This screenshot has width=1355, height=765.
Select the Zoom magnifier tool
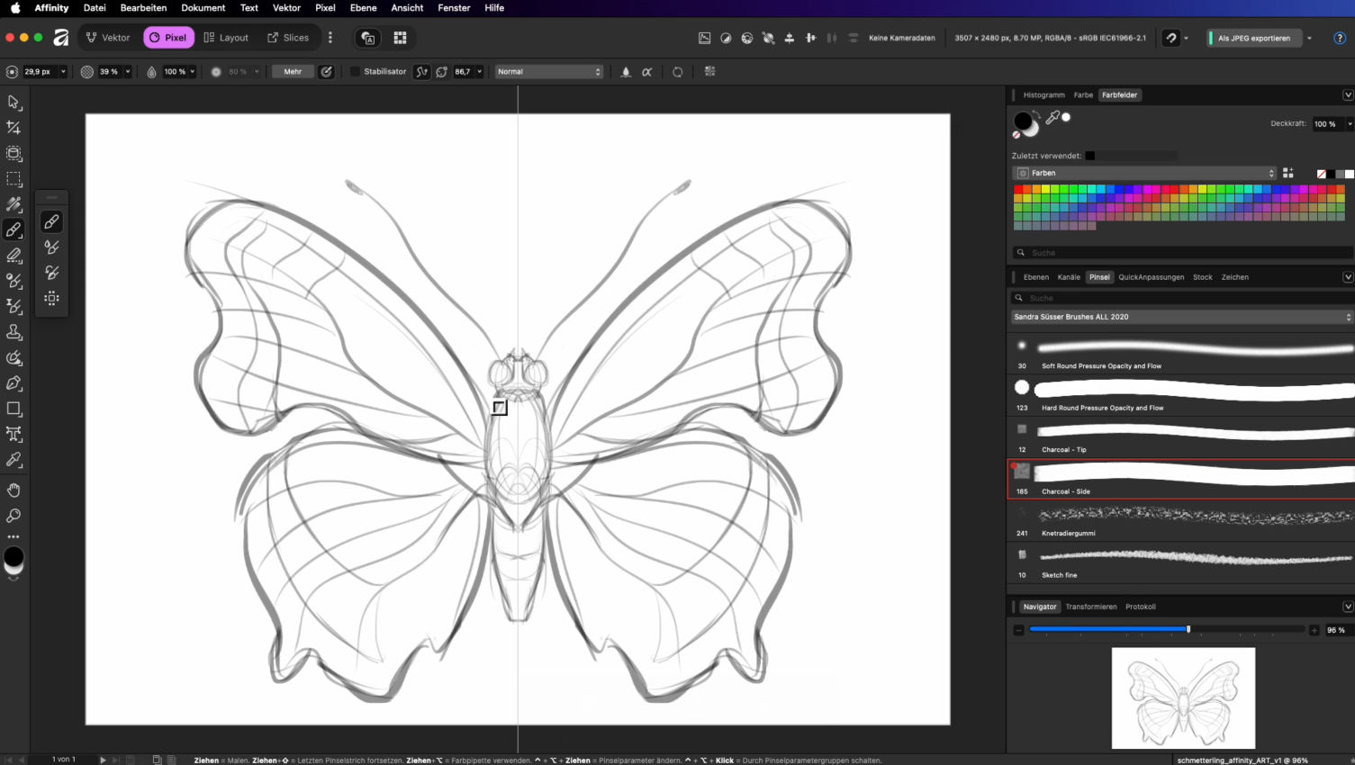[x=14, y=516]
